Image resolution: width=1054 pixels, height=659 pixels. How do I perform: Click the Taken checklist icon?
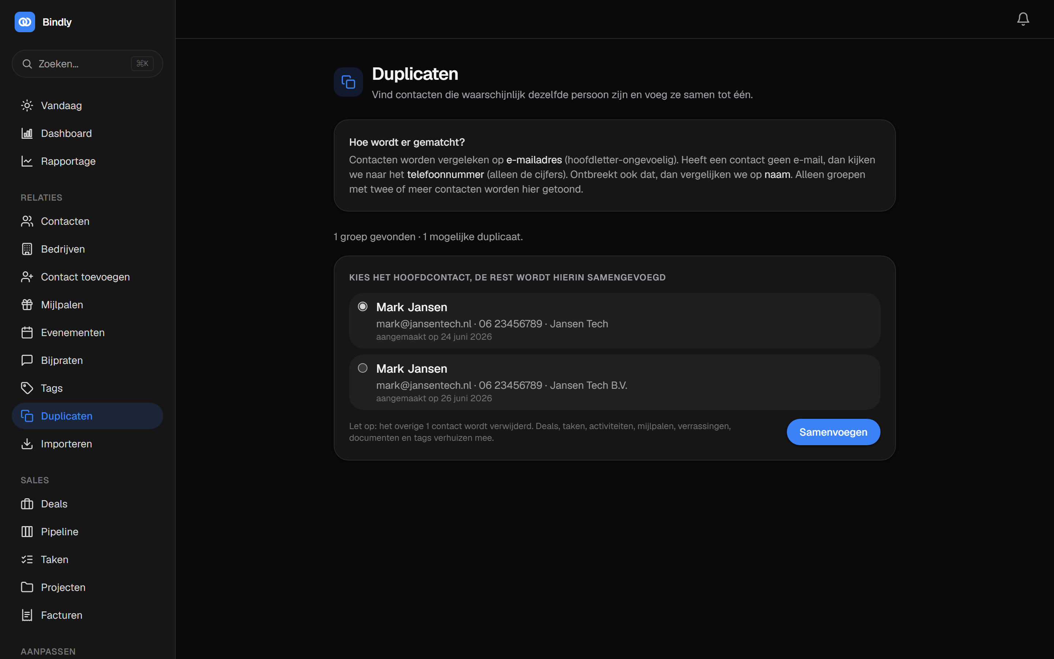tap(27, 560)
